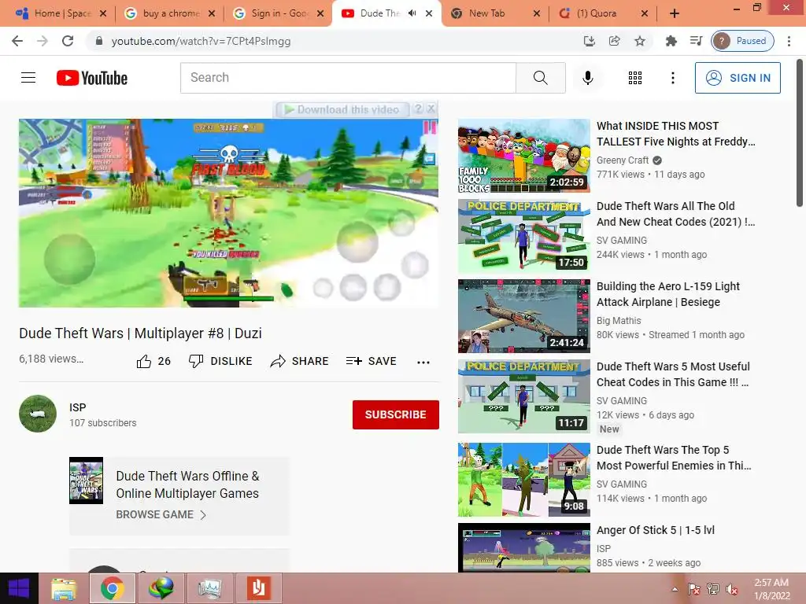Click the video player area
Screen dimensions: 806x604
click(229, 213)
